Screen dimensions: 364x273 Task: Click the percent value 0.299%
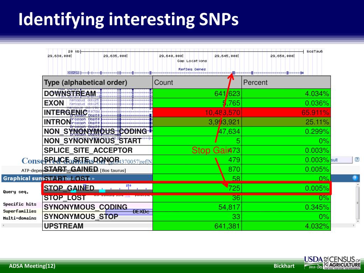(317, 132)
